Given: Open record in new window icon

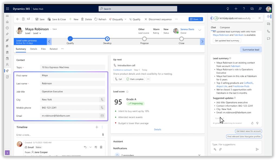Looking at the screenshot, I should [x=28, y=19].
